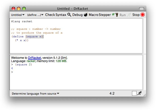
Task: Expand the (define ...) definitions dropdown
Action: click(x=35, y=15)
